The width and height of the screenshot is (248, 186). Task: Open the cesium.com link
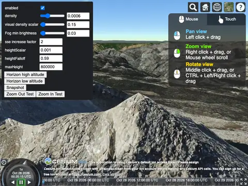[87, 175]
